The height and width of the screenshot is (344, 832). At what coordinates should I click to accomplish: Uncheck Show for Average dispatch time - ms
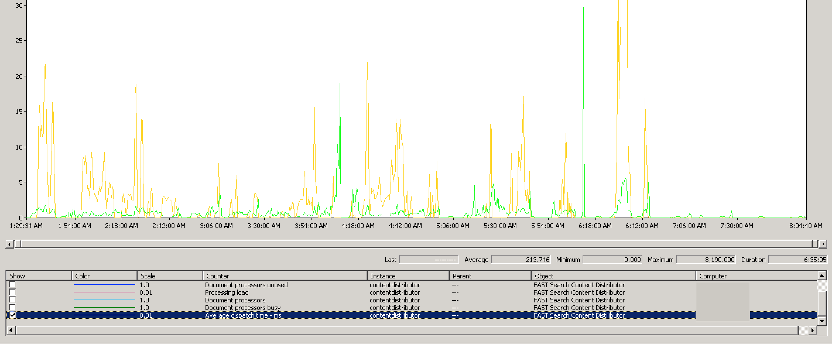click(13, 315)
